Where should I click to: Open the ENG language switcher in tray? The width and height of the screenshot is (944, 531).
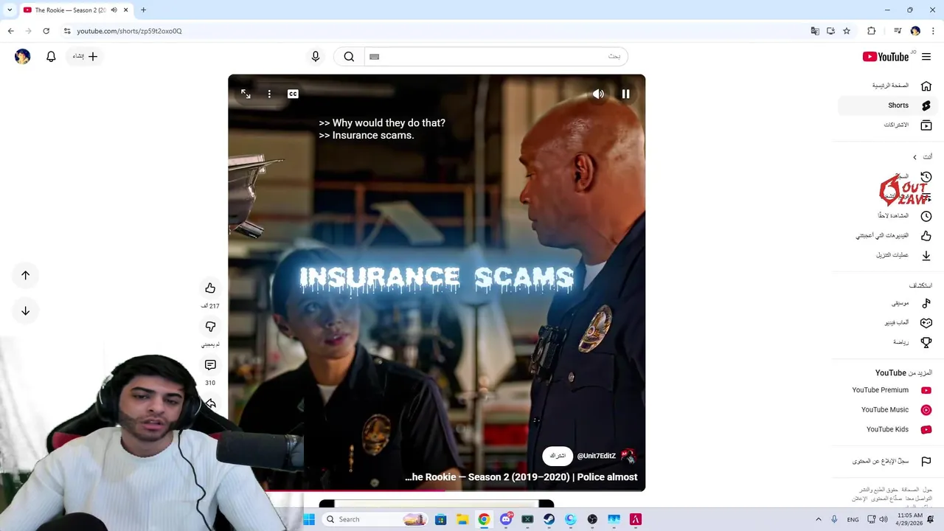tap(853, 519)
